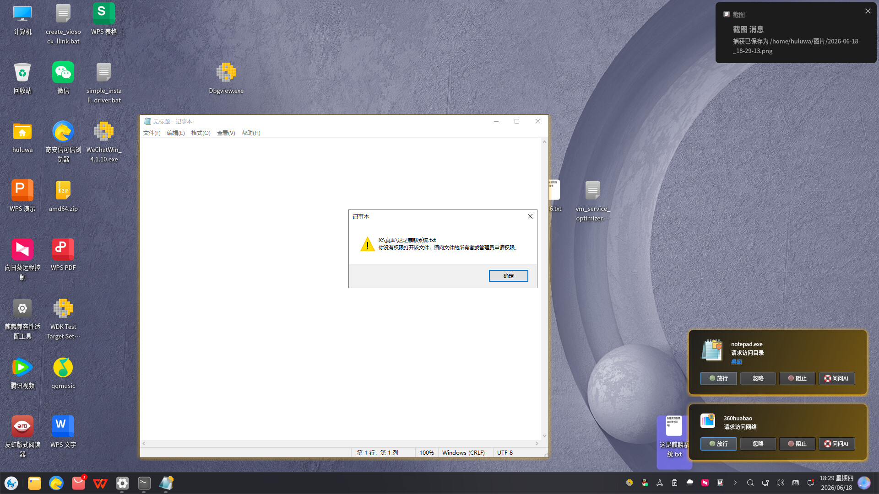Select create_viosock_llink.bat file on desktop
Viewport: 879px width, 494px height.
[x=63, y=24]
